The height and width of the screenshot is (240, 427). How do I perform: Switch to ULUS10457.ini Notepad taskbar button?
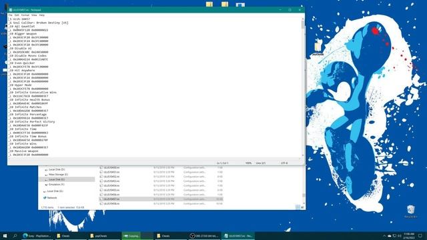click(x=238, y=235)
